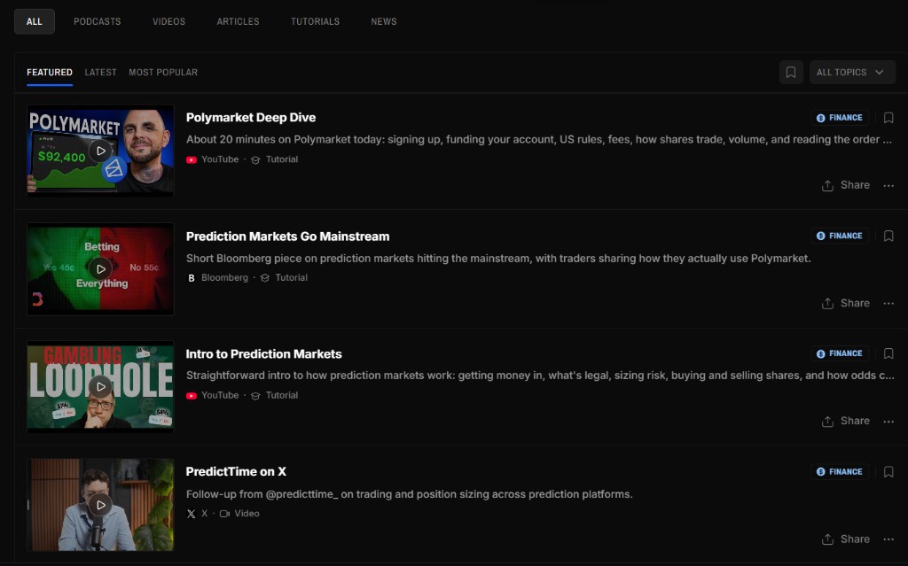Play Prediction Markets Go Mainstream video
The height and width of the screenshot is (566, 908).
tap(101, 269)
